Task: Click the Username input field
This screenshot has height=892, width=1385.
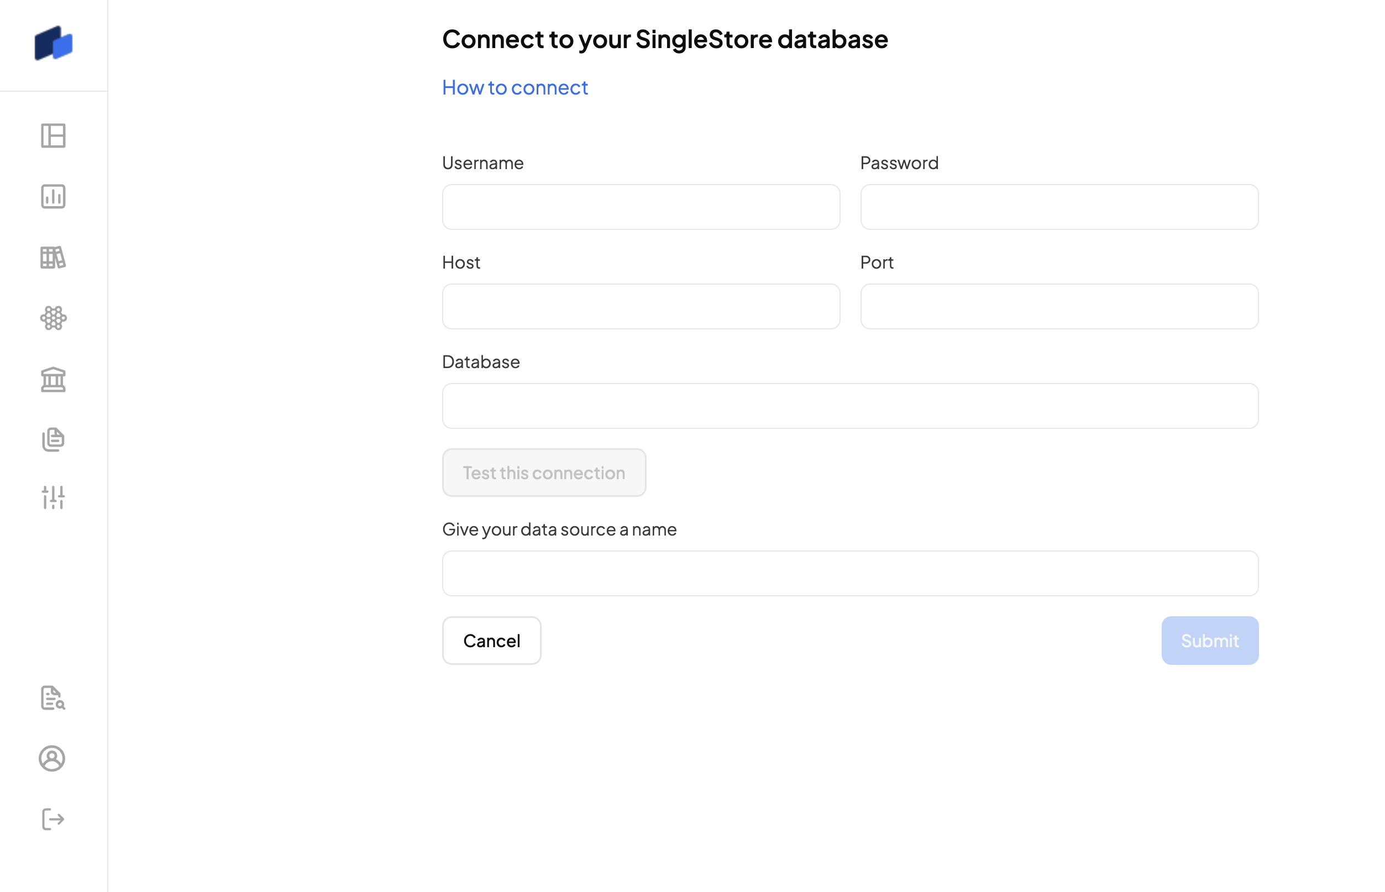Action: pyautogui.click(x=641, y=207)
